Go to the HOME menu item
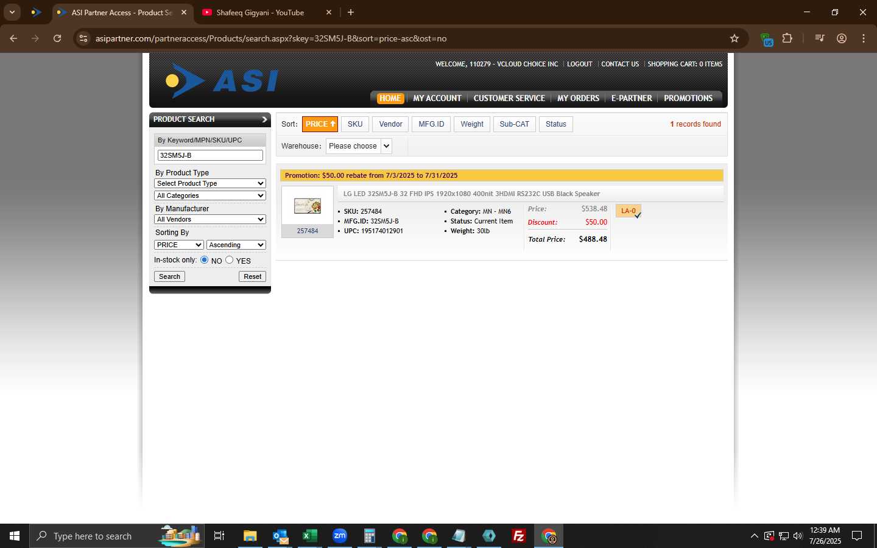Viewport: 877px width, 548px height. tap(390, 98)
